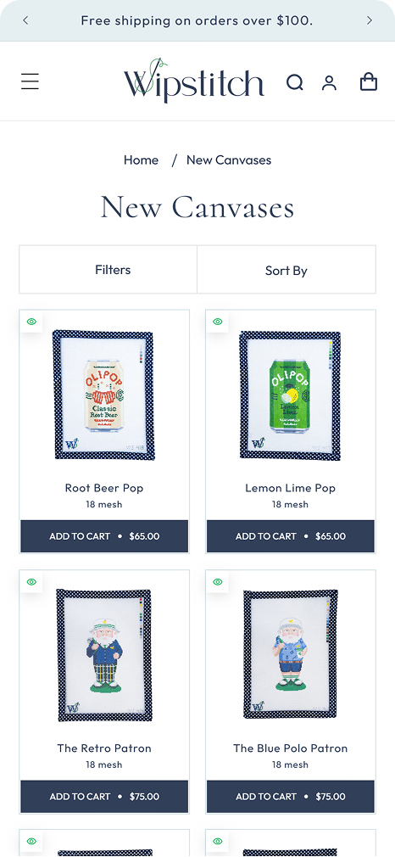
Task: Go to Home breadcrumb link
Action: [141, 160]
